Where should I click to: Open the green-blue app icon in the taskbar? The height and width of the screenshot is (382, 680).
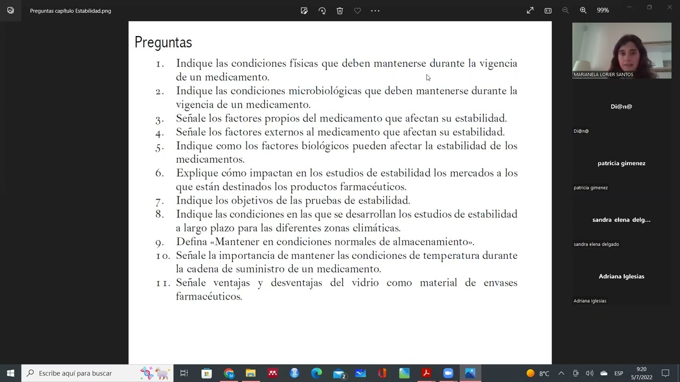click(x=404, y=373)
